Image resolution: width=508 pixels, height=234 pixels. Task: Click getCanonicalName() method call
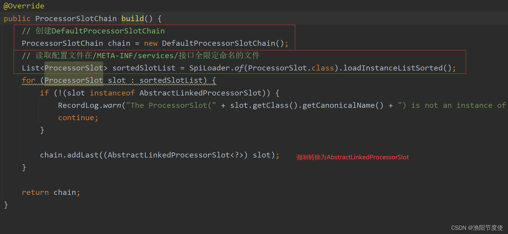[x=343, y=105]
